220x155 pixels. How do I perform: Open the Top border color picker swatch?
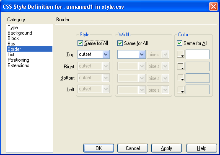tap(181, 54)
